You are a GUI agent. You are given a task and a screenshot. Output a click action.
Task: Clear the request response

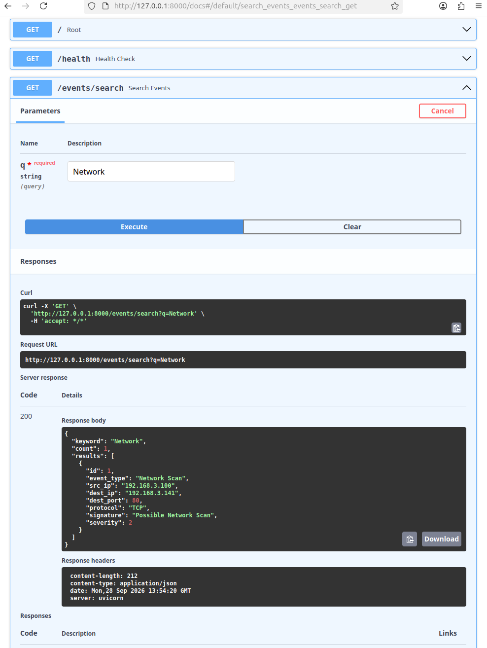pos(352,227)
